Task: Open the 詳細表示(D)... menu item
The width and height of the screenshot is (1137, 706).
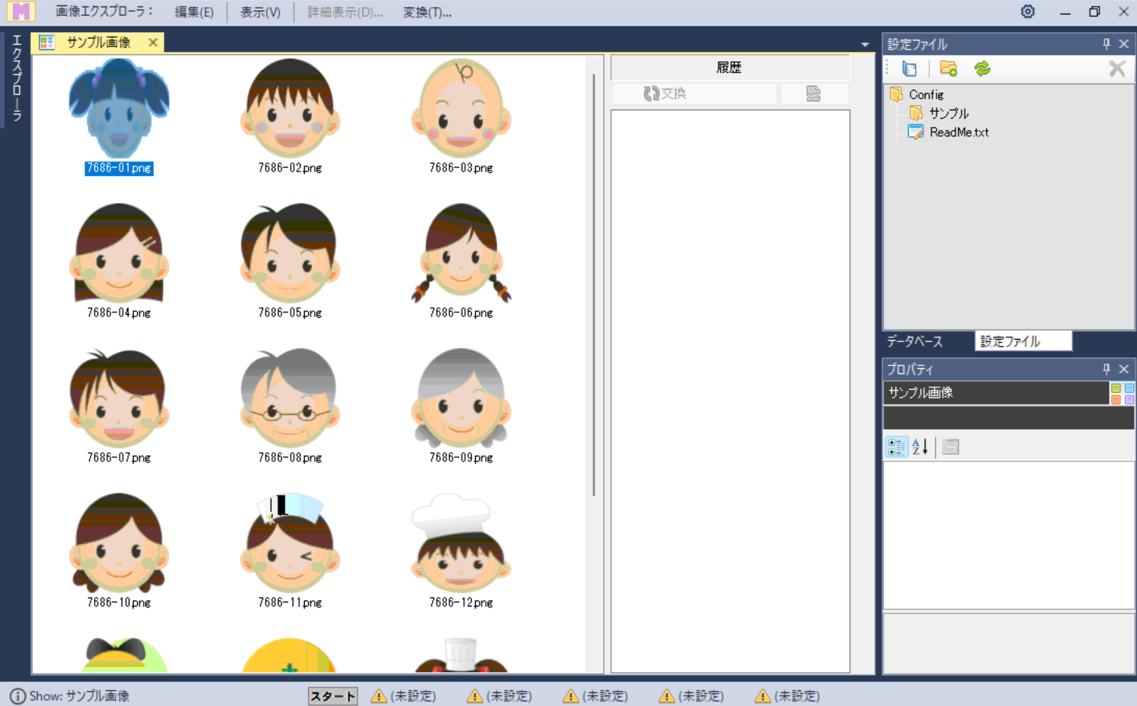Action: (345, 12)
